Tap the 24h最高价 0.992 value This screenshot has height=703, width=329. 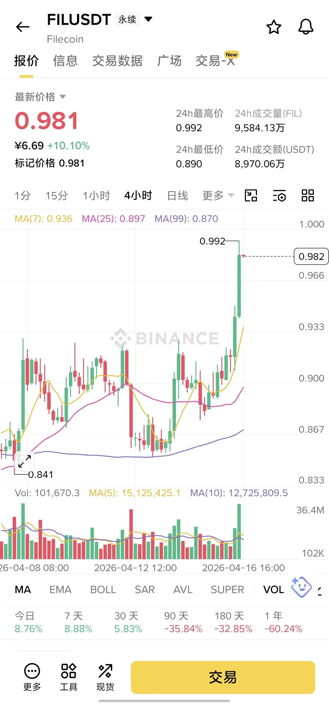(189, 128)
